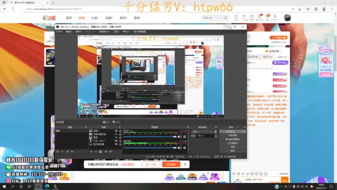Screen dimensions: 337x190
Task: Increase transition duration with stepper arrow
Action: point(216,135)
